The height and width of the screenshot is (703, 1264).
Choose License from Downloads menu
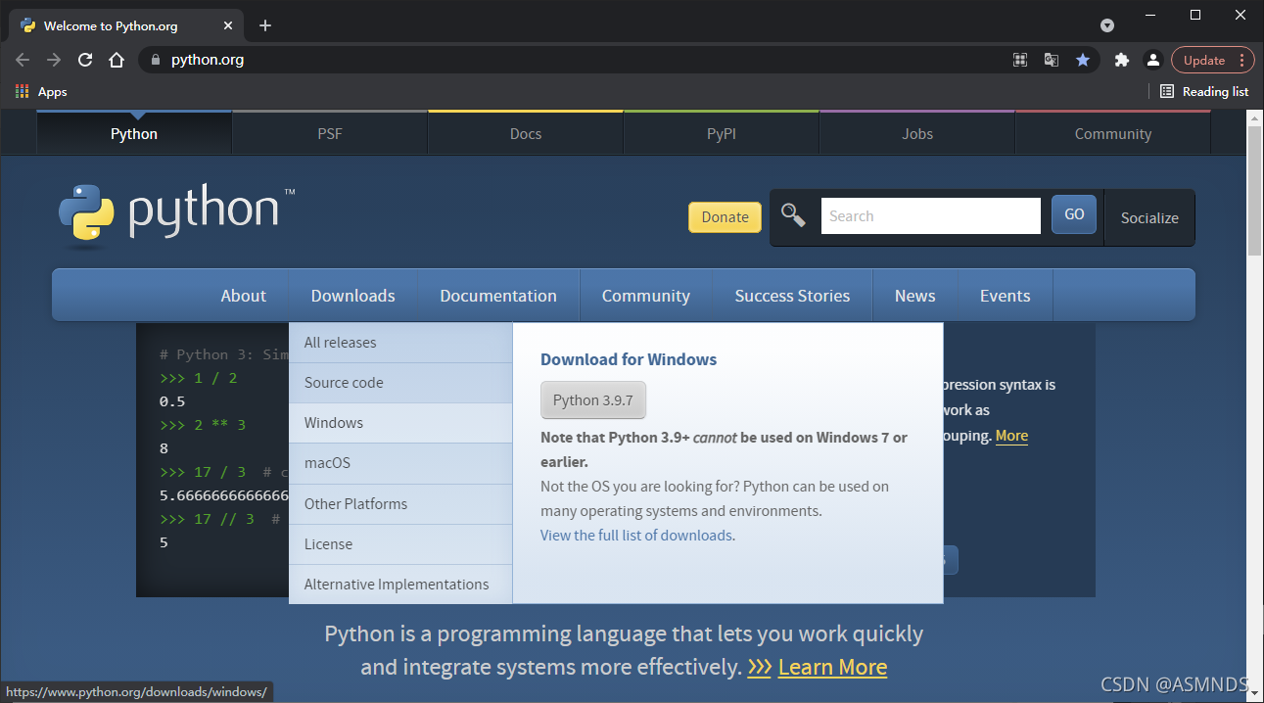coord(400,544)
